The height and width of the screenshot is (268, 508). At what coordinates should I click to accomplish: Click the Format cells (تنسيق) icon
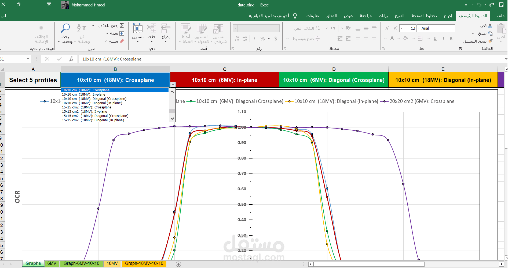pyautogui.click(x=138, y=28)
